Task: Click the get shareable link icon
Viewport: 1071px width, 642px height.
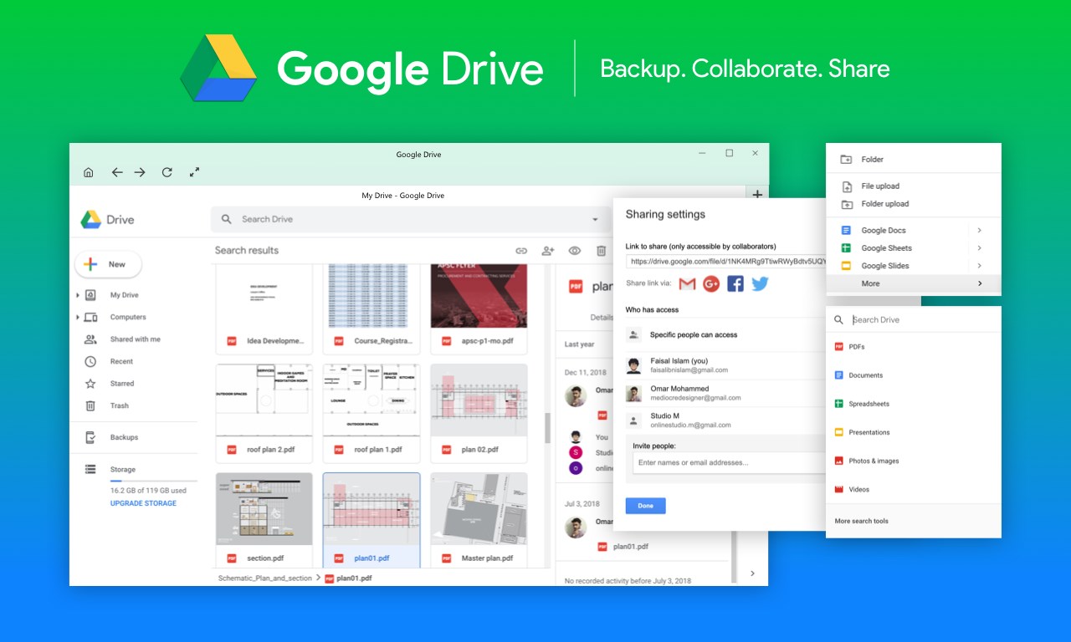Action: [521, 251]
